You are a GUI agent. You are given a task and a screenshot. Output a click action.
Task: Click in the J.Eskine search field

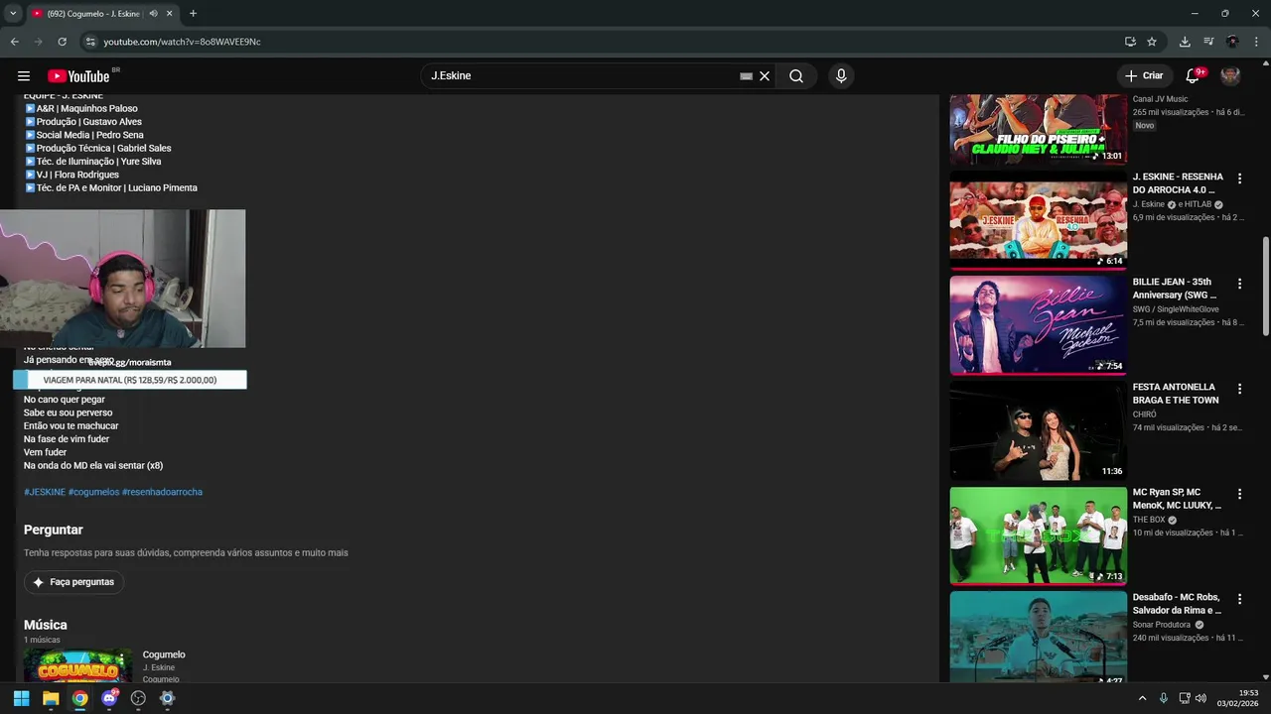pyautogui.click(x=581, y=76)
